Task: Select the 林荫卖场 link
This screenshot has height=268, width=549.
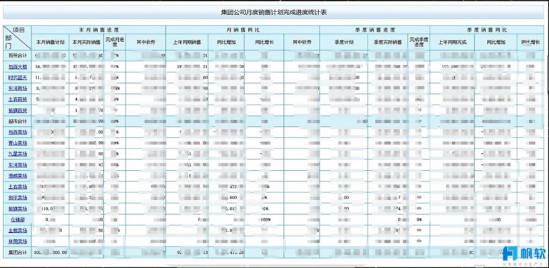Action: click(18, 242)
